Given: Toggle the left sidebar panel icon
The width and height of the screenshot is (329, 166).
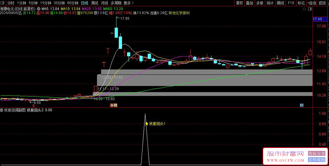Looking at the screenshot, I should (3, 3).
